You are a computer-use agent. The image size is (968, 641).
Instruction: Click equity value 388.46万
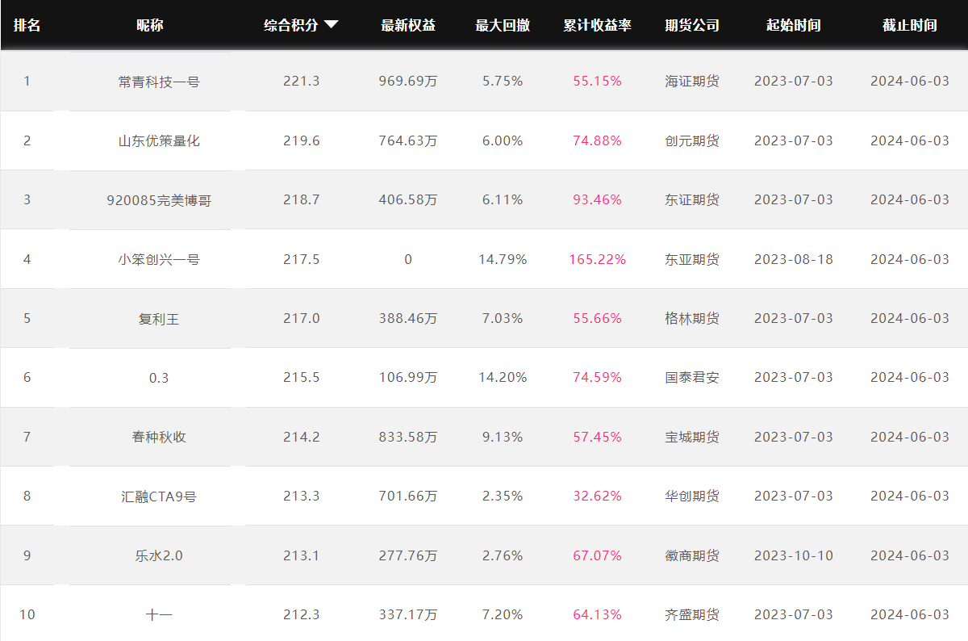[x=408, y=318]
